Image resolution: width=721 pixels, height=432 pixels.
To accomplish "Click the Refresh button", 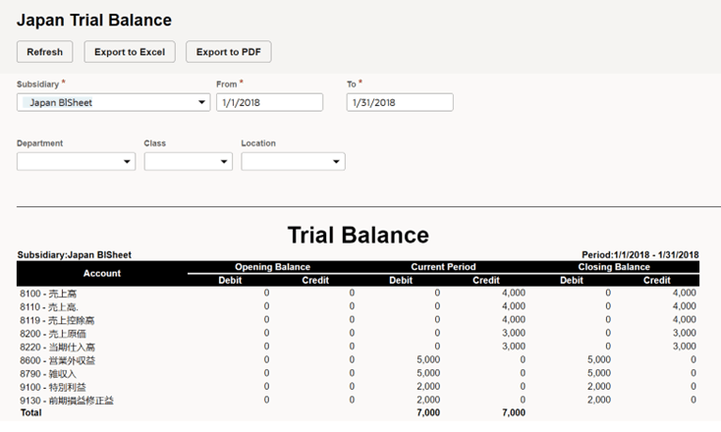I will point(44,52).
